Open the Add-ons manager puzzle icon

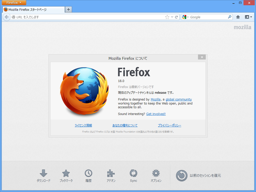[x=111, y=173]
